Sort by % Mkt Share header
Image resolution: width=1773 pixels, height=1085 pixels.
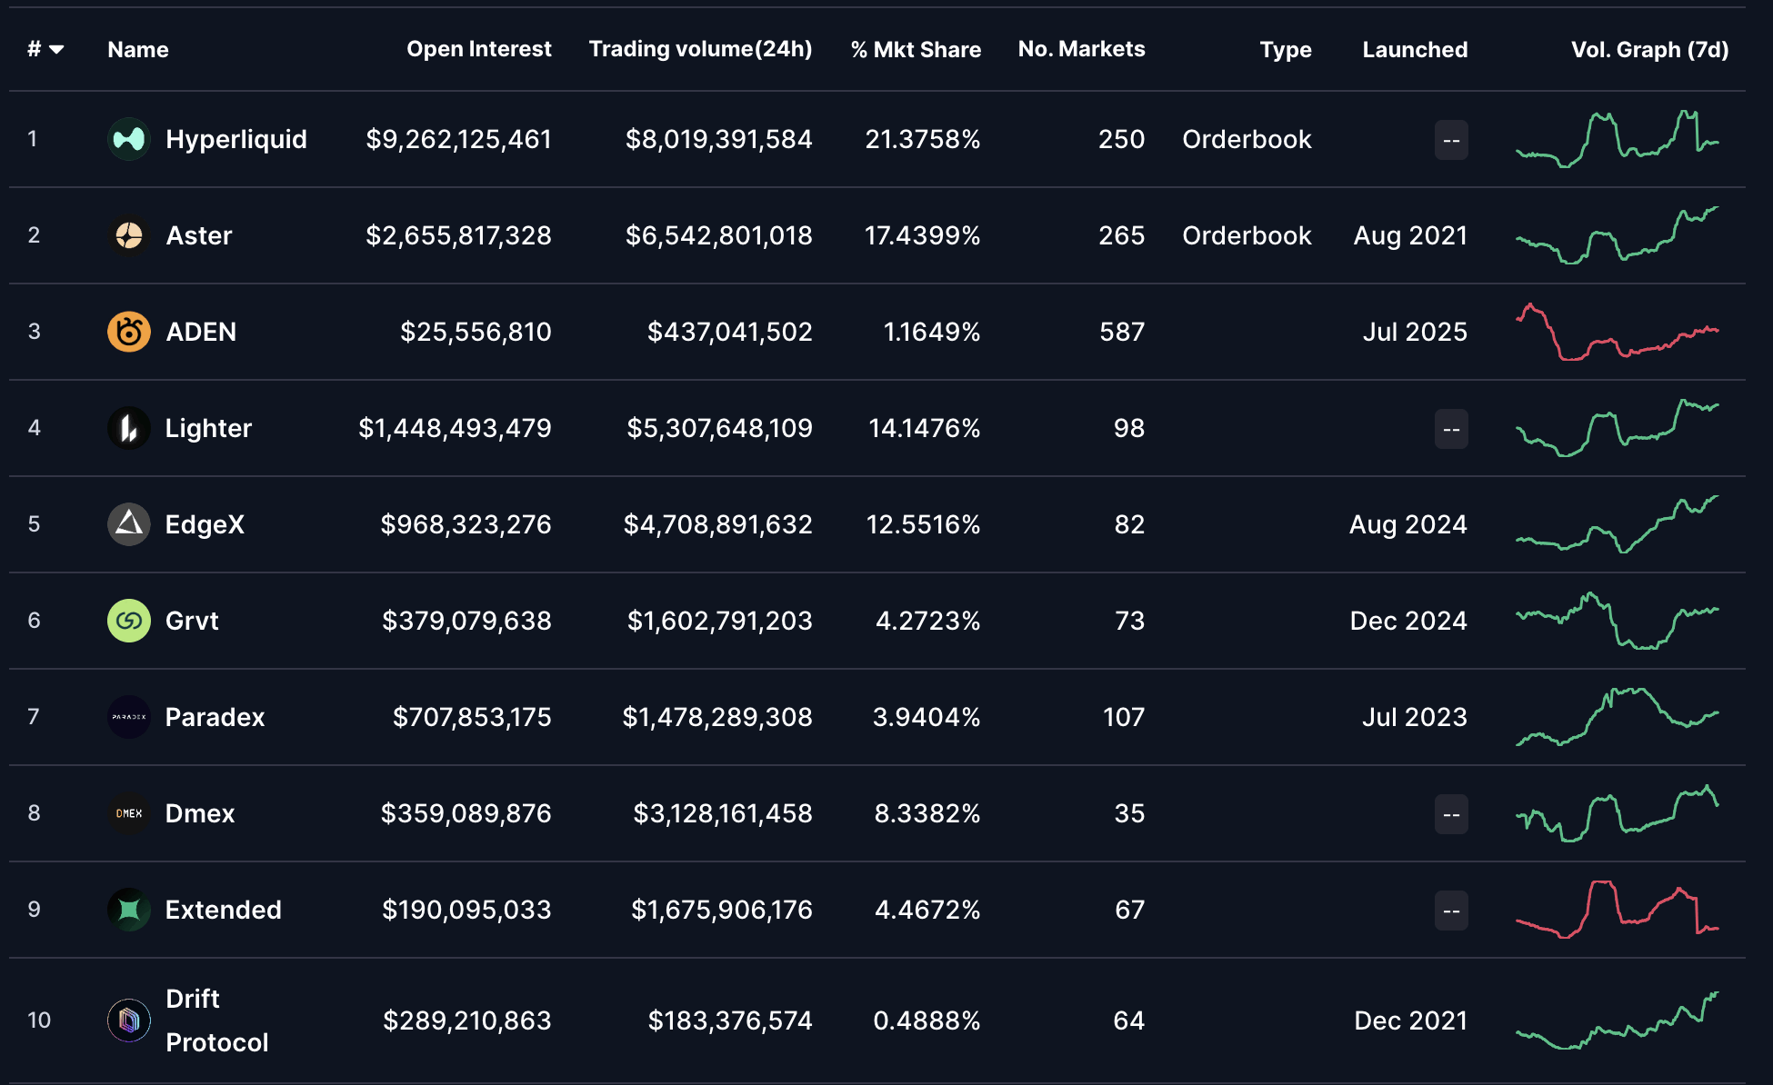pos(916,49)
